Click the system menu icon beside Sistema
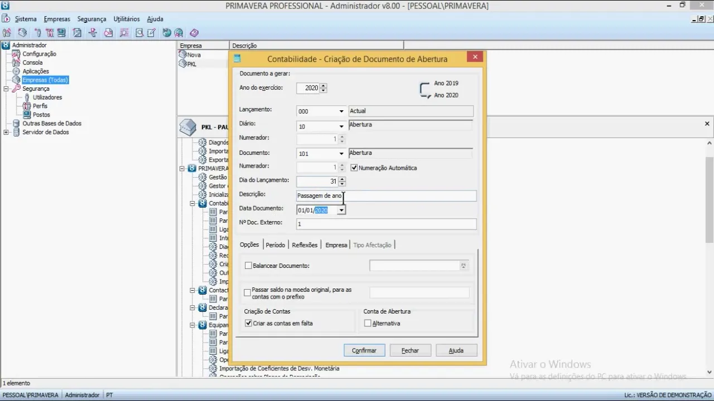The width and height of the screenshot is (714, 401). (x=6, y=18)
